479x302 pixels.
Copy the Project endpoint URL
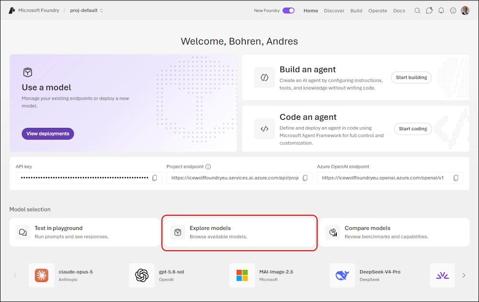(x=305, y=178)
